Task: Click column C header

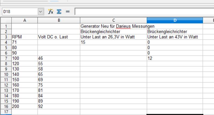Action: (x=113, y=20)
